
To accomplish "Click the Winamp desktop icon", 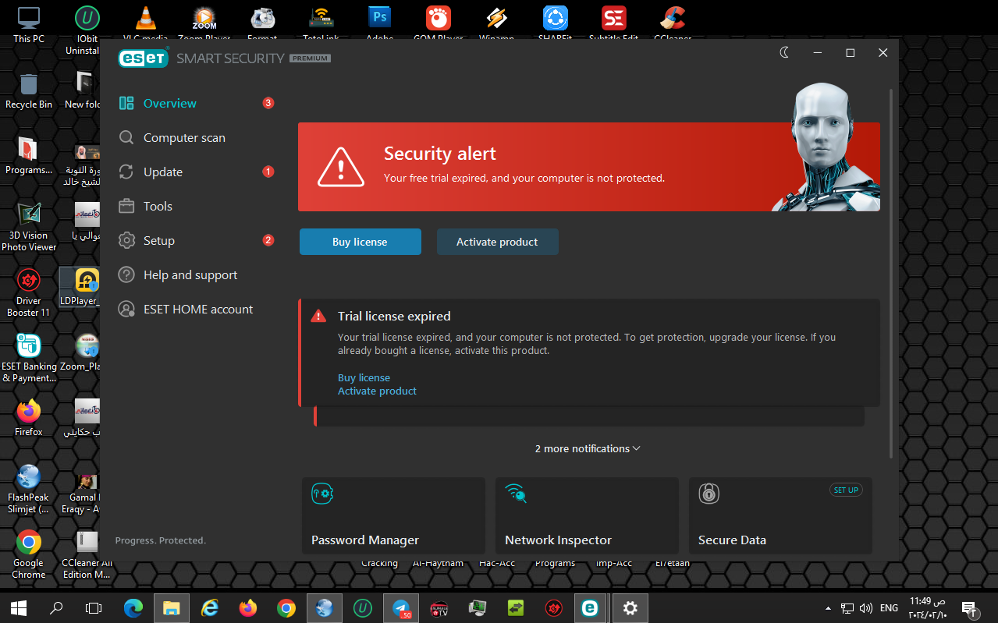I will click(x=496, y=23).
